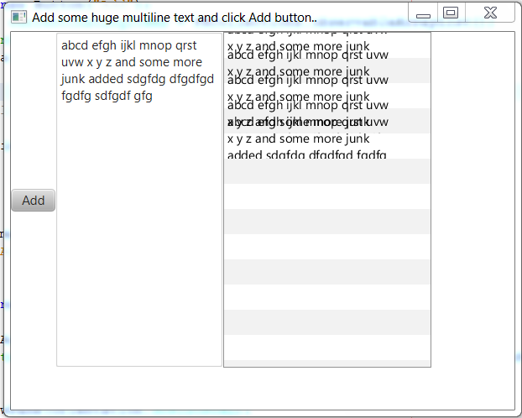Click the bottom-most partially visible list row
This screenshot has width=522, height=418.
click(327, 363)
